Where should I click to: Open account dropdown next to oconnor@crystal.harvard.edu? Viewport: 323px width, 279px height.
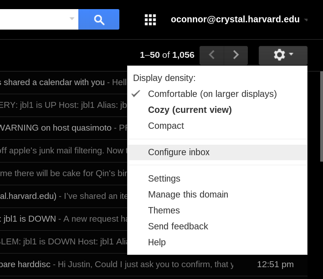tap(306, 20)
